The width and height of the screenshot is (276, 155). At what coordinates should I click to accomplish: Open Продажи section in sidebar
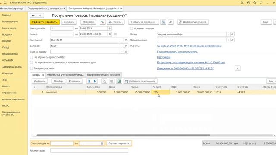[7, 34]
